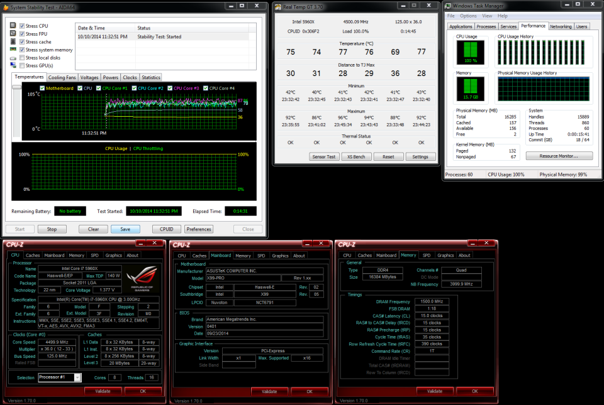This screenshot has width=604, height=405.
Task: Click the Stress cache icon
Action: click(x=13, y=41)
